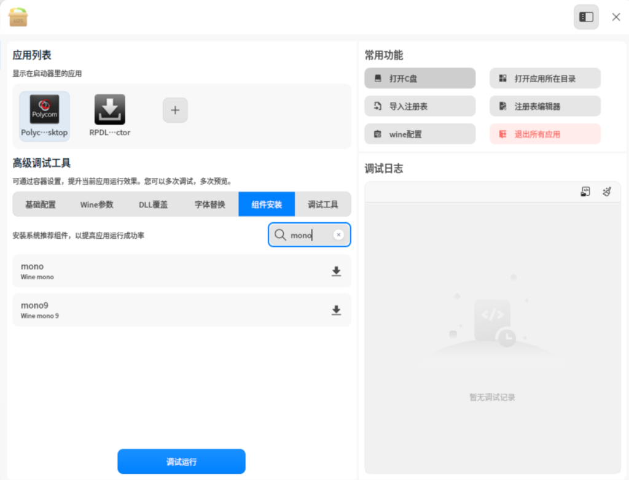Add a new app with plus icon

pyautogui.click(x=175, y=110)
